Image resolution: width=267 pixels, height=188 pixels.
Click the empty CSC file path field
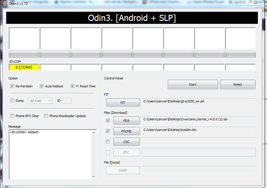(199, 142)
